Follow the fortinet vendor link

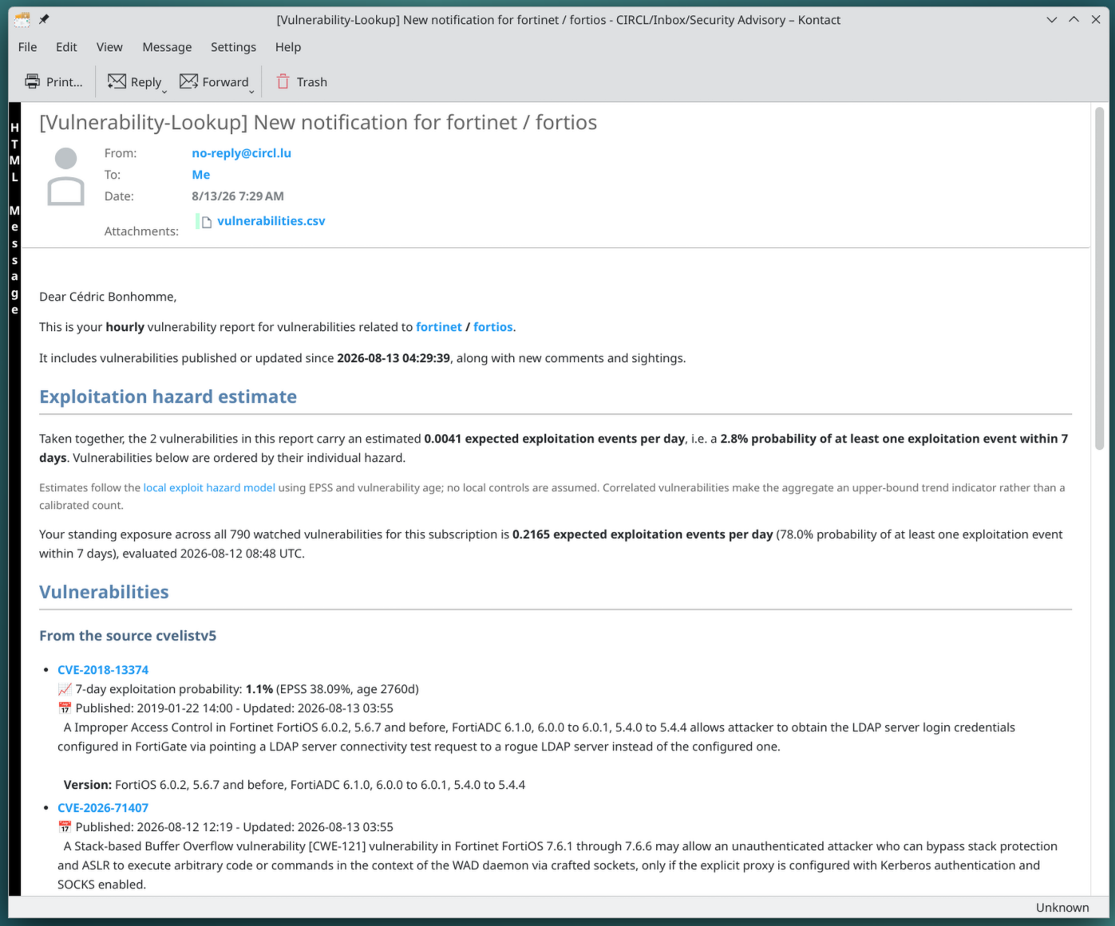pyautogui.click(x=439, y=327)
